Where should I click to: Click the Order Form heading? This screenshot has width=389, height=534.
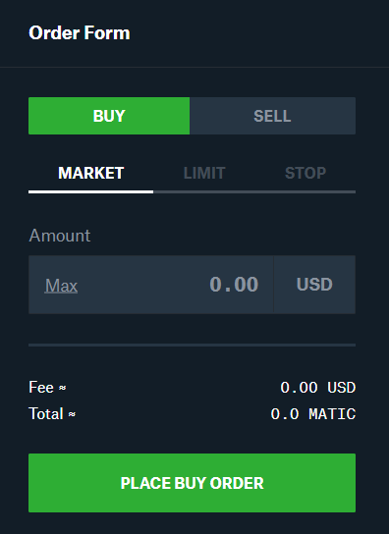pos(80,33)
